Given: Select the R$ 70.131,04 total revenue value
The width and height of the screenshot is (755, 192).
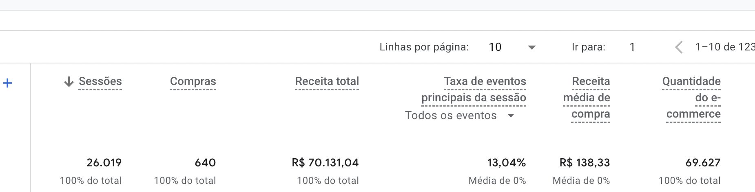Looking at the screenshot, I should click(x=325, y=163).
